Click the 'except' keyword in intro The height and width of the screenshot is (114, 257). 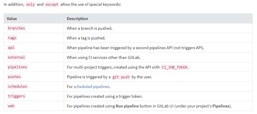tap(52, 4)
